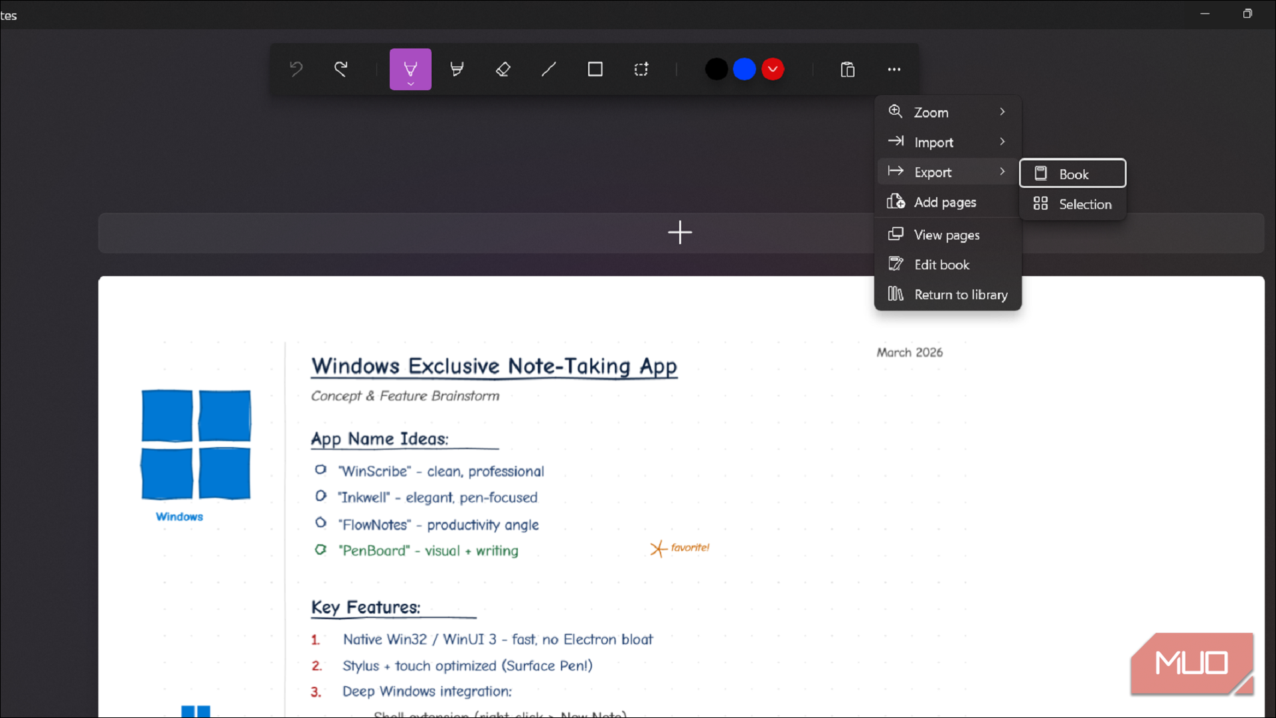
Task: Click the Paste clipboard icon
Action: (x=848, y=69)
